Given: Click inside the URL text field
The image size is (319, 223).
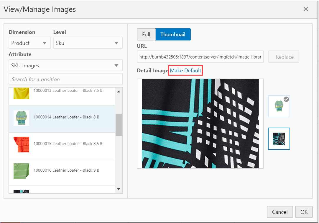Looking at the screenshot, I should tap(200, 57).
